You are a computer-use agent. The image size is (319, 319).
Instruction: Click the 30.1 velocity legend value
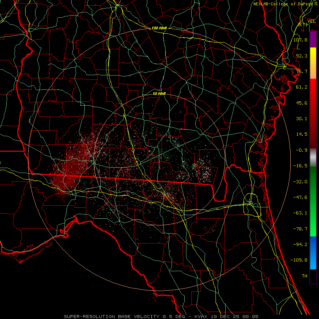coord(302,119)
